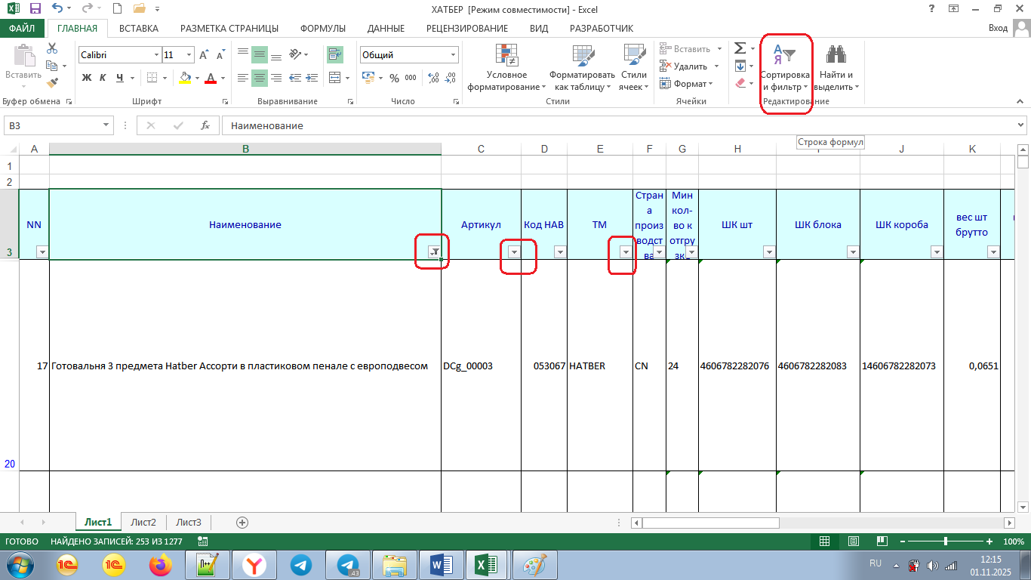
Task: Click the yellow fill color button
Action: 186,78
